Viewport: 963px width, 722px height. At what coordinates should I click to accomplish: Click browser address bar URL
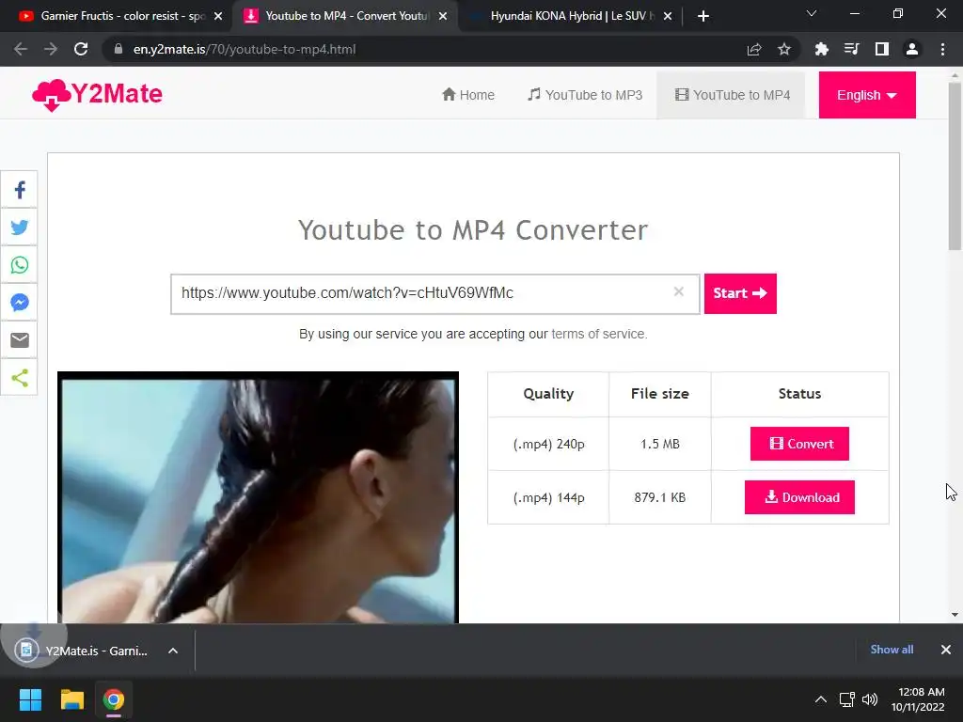(245, 49)
